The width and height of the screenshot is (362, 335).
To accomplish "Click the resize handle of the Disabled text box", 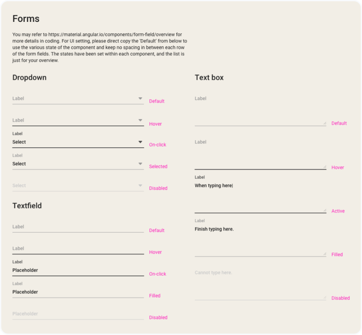I will pyautogui.click(x=324, y=298).
